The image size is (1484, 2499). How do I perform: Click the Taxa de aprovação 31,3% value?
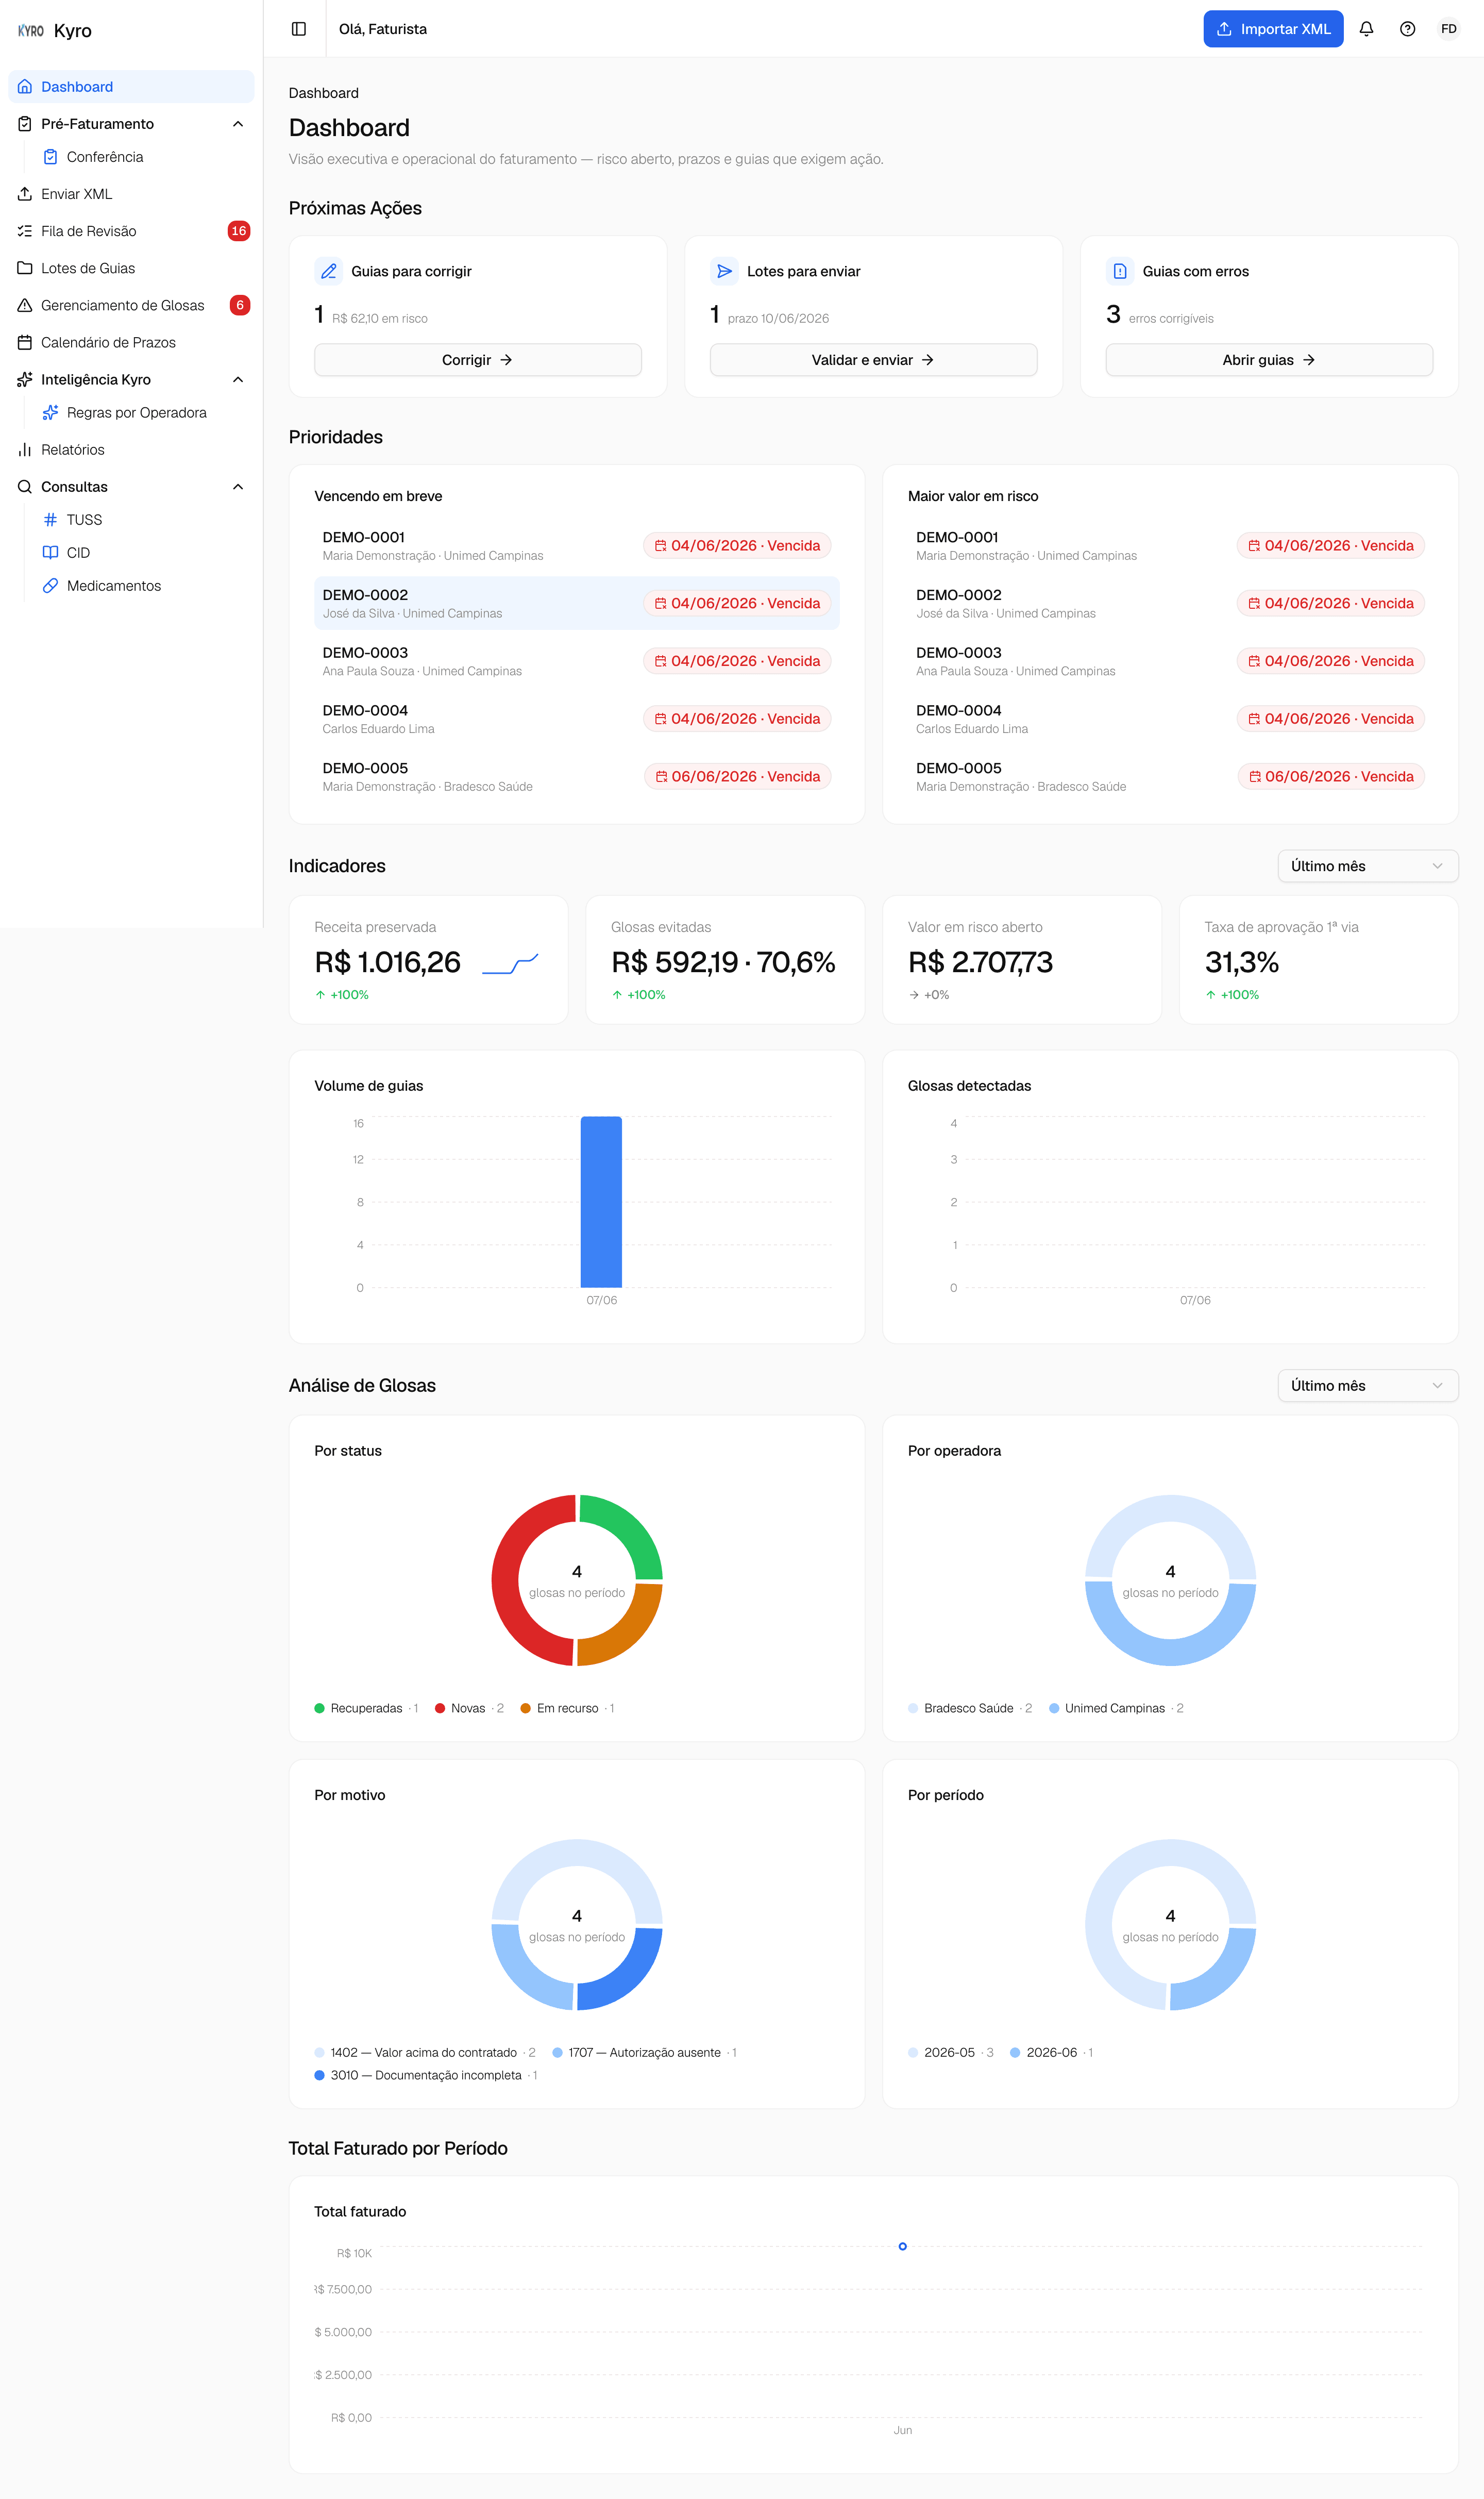coord(1242,962)
